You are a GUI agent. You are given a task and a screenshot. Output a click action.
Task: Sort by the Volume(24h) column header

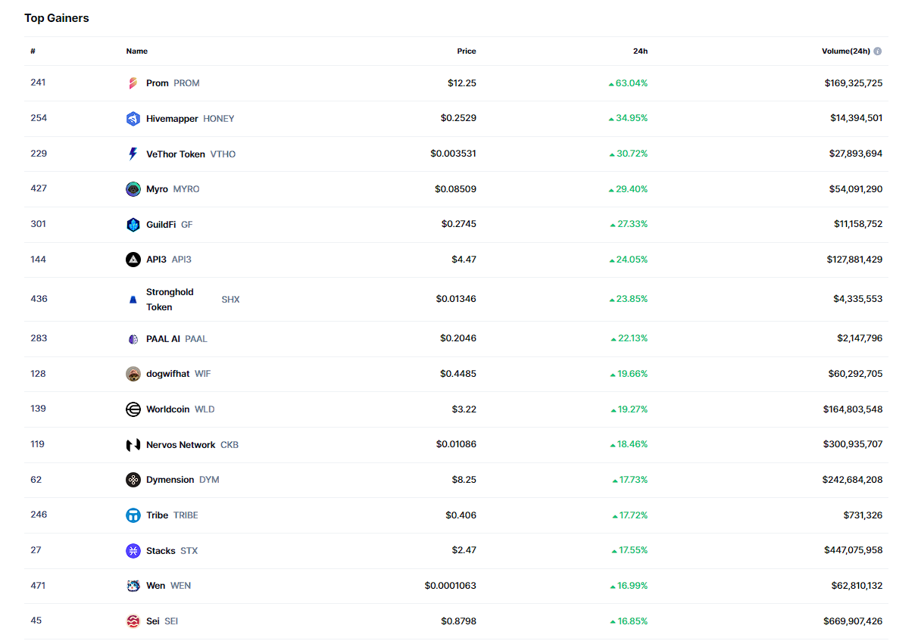click(x=845, y=51)
